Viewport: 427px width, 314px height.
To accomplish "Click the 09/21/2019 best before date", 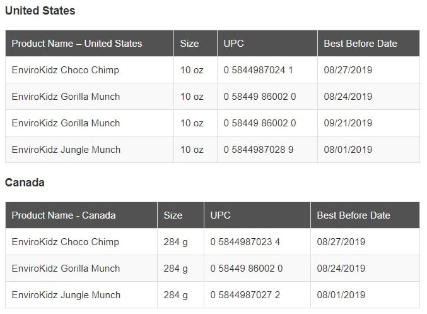I will pyautogui.click(x=348, y=123).
